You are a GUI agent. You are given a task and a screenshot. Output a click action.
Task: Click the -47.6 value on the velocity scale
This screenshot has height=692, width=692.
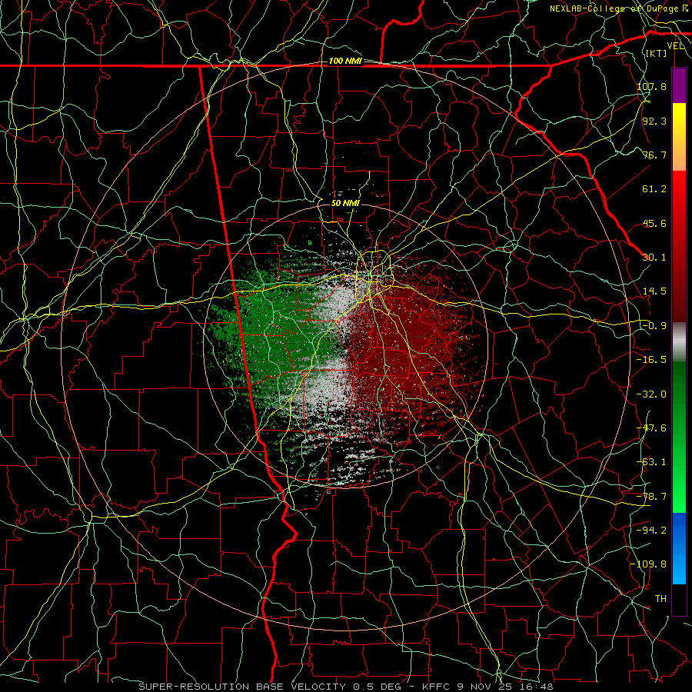[x=651, y=428]
